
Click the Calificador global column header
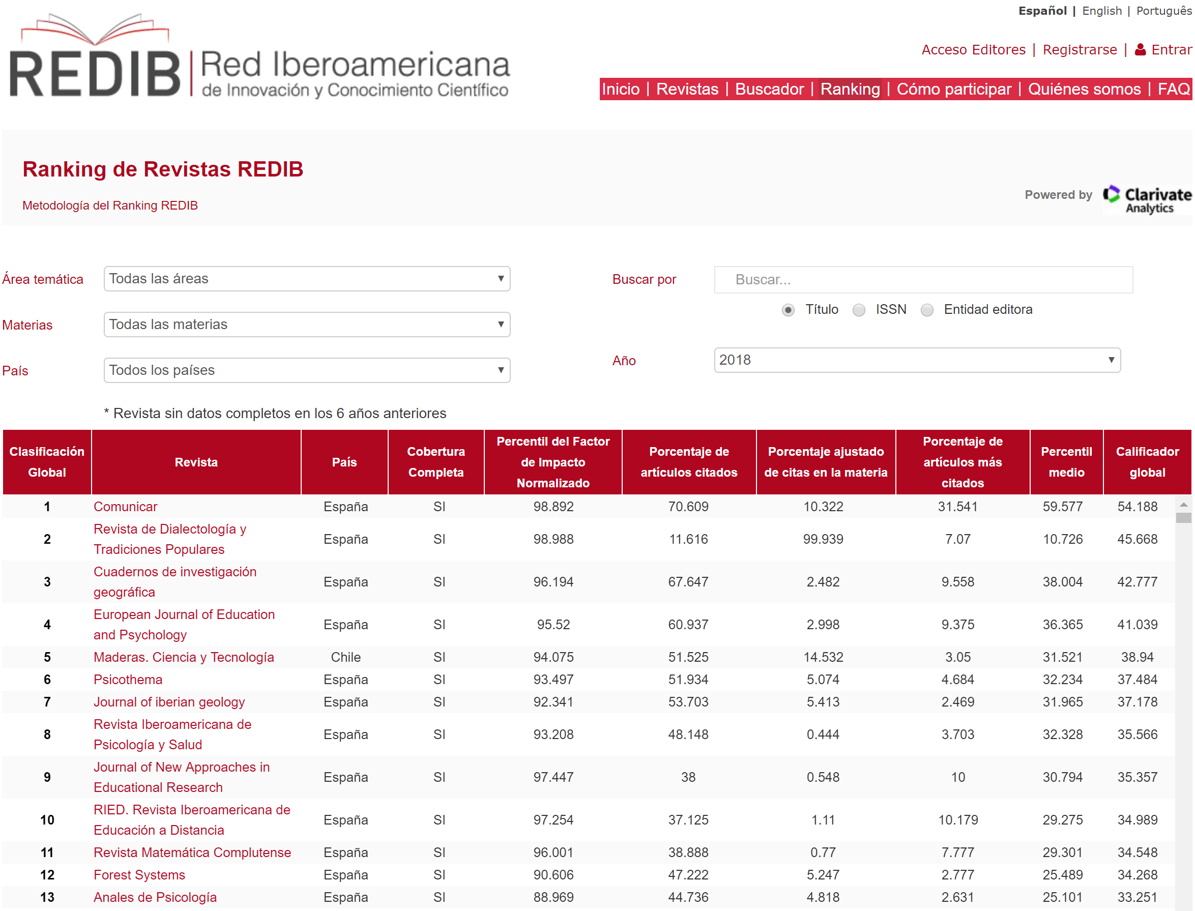coord(1147,462)
